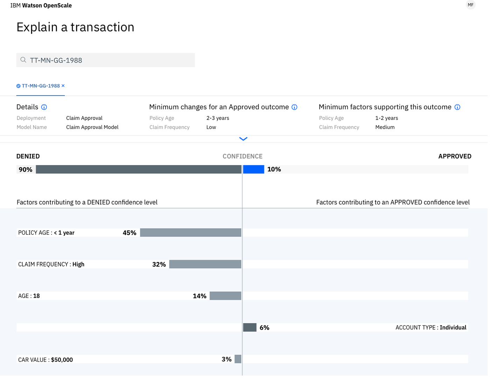
Task: Click the blue 10% APPROVED confidence bar
Action: click(x=253, y=169)
